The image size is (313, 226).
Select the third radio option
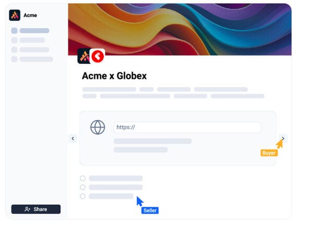point(82,196)
